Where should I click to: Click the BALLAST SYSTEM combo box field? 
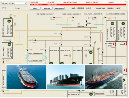pos(14,3)
